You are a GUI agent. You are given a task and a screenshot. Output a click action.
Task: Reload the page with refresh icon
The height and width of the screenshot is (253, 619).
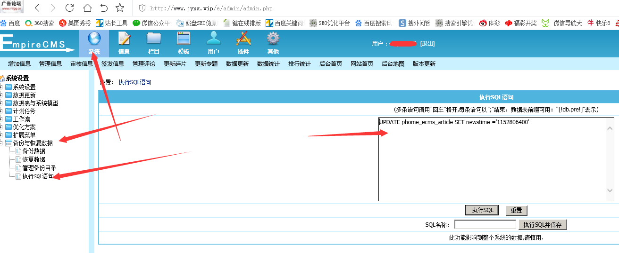coord(69,8)
